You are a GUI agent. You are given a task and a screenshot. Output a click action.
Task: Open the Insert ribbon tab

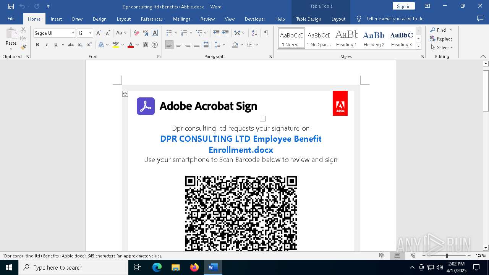[x=56, y=19]
